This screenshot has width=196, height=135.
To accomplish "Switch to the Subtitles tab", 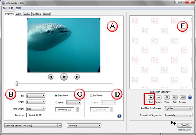I will click(x=36, y=14).
